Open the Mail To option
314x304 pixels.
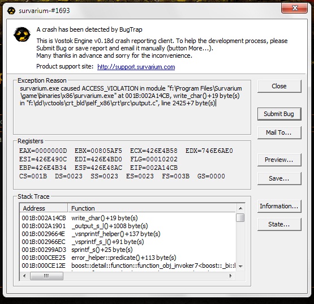pyautogui.click(x=279, y=132)
